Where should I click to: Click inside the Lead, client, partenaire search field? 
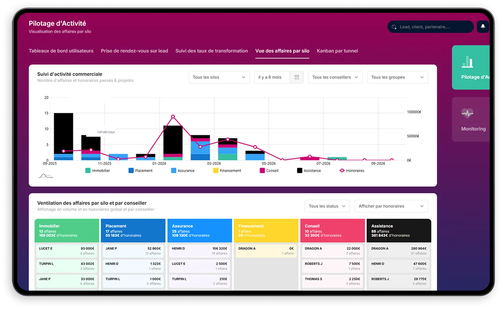point(431,27)
